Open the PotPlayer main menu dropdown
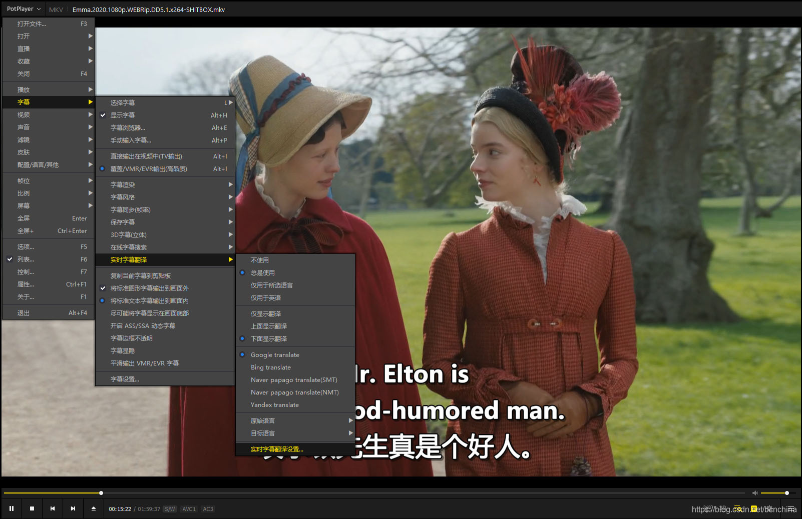Viewport: 802px width, 519px height. click(x=24, y=9)
